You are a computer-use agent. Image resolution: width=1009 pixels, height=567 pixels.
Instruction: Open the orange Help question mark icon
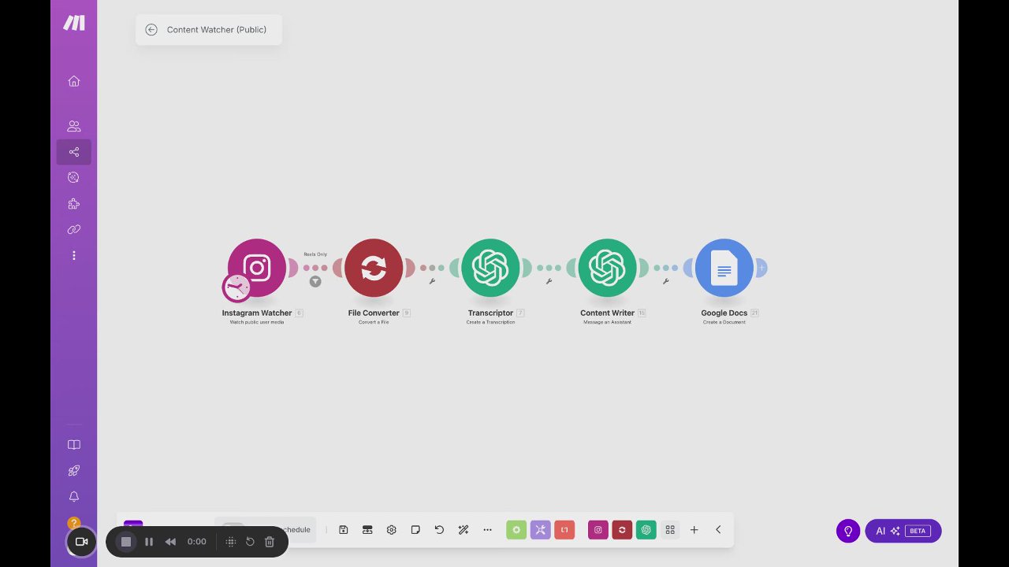coord(74,523)
